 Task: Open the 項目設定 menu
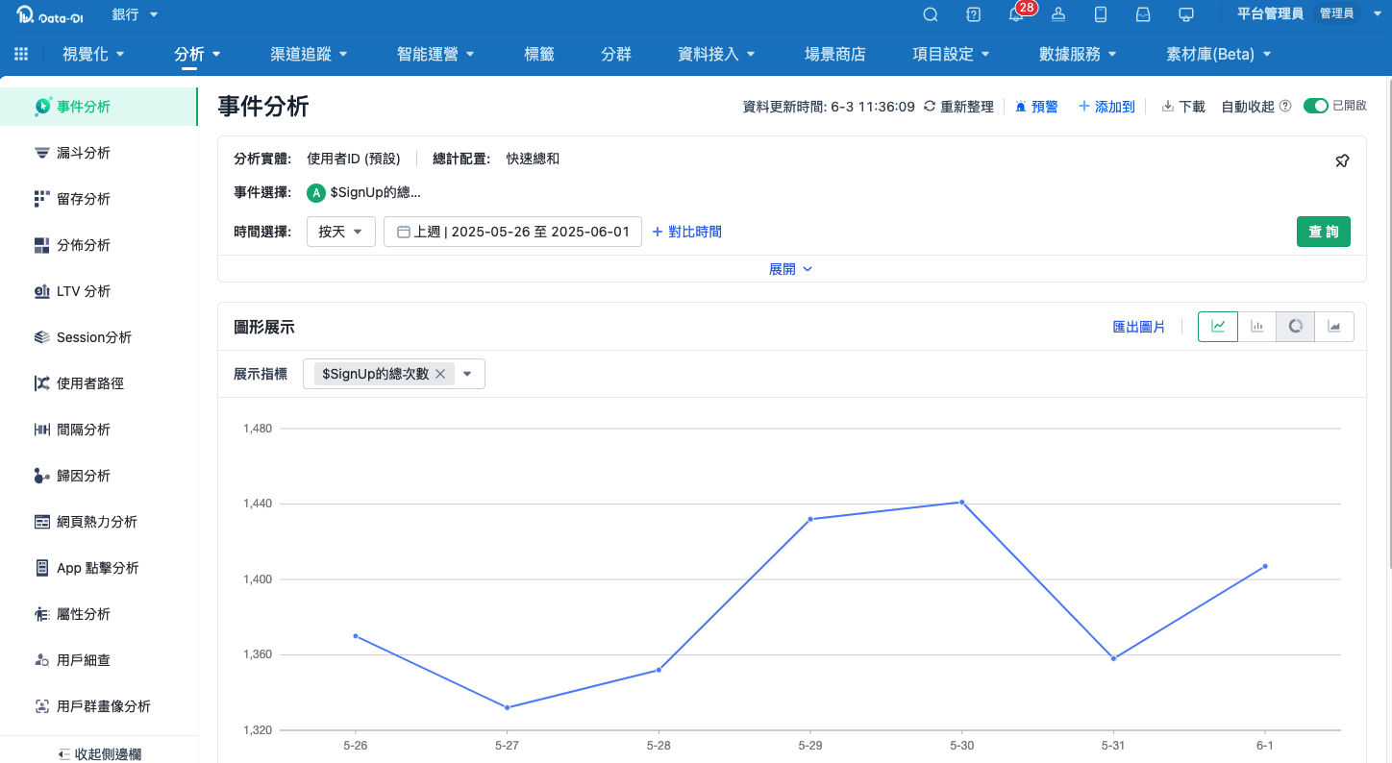[x=952, y=55]
